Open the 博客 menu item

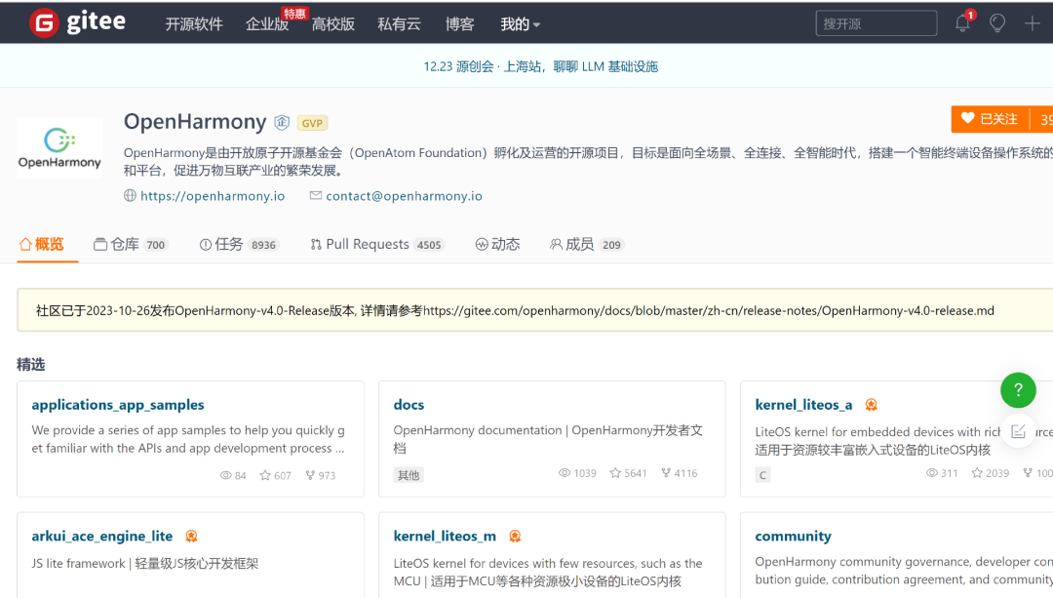(x=460, y=24)
